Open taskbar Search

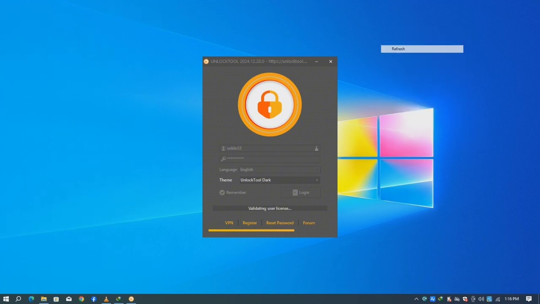click(x=18, y=299)
